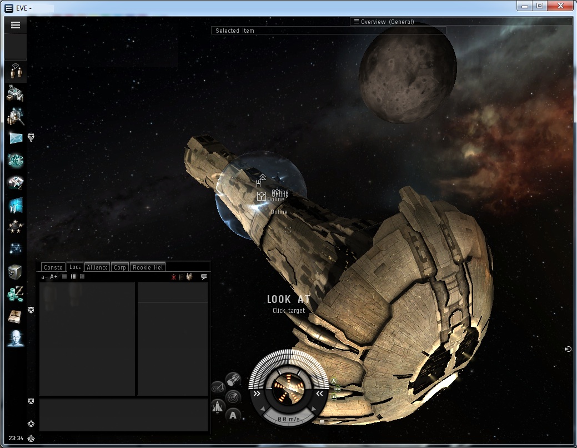Expand the left chevron HUD panel
The width and height of the screenshot is (577, 448).
point(257,394)
